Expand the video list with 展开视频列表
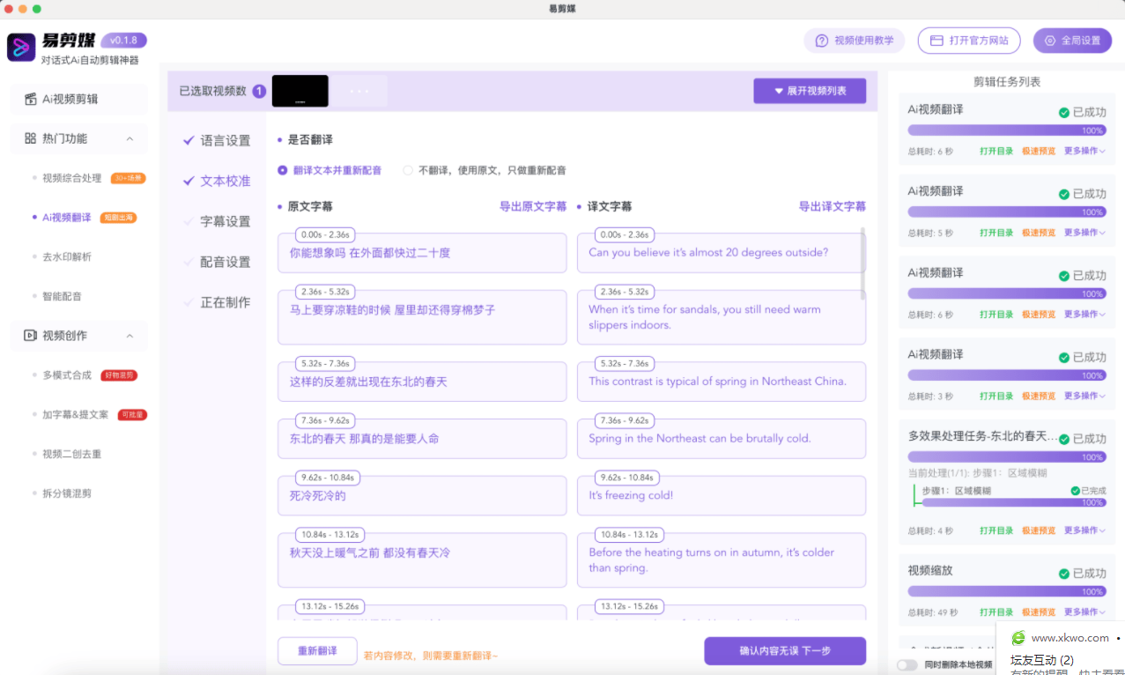The image size is (1125, 675). tap(809, 91)
